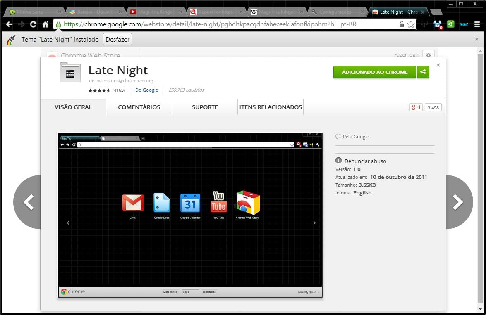Click the blue extension icon beside the menu
486x315 pixels.
pyautogui.click(x=464, y=24)
